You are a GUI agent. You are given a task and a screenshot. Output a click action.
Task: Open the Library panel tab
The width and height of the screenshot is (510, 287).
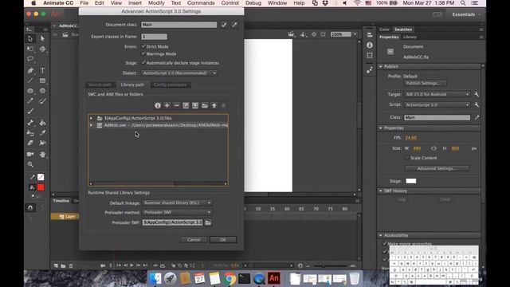tap(410, 37)
